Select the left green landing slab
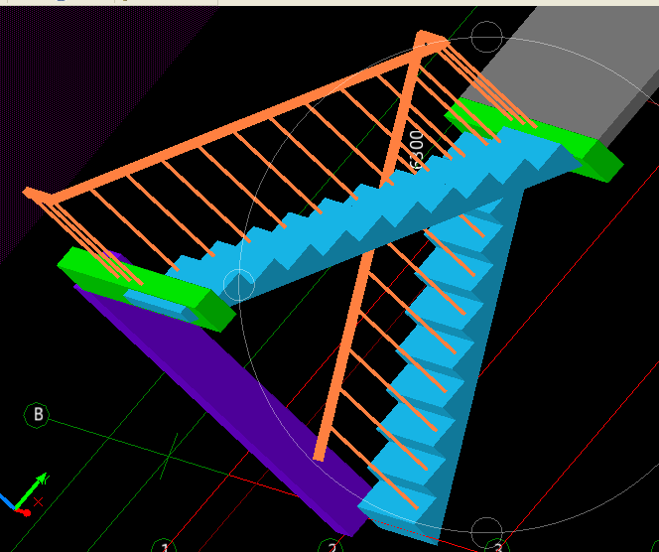This screenshot has height=552, width=659. (143, 290)
